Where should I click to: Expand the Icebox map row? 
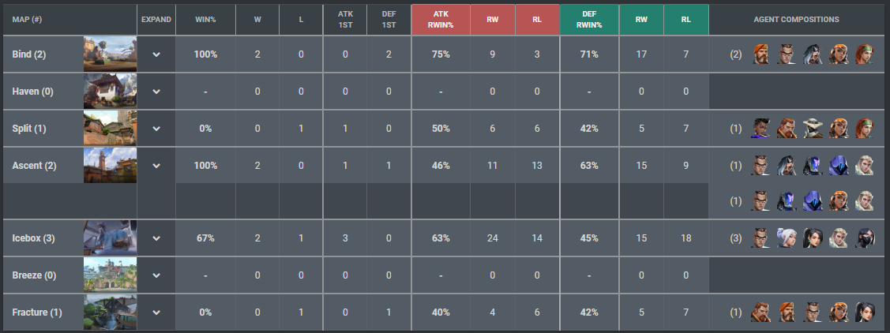(x=156, y=238)
